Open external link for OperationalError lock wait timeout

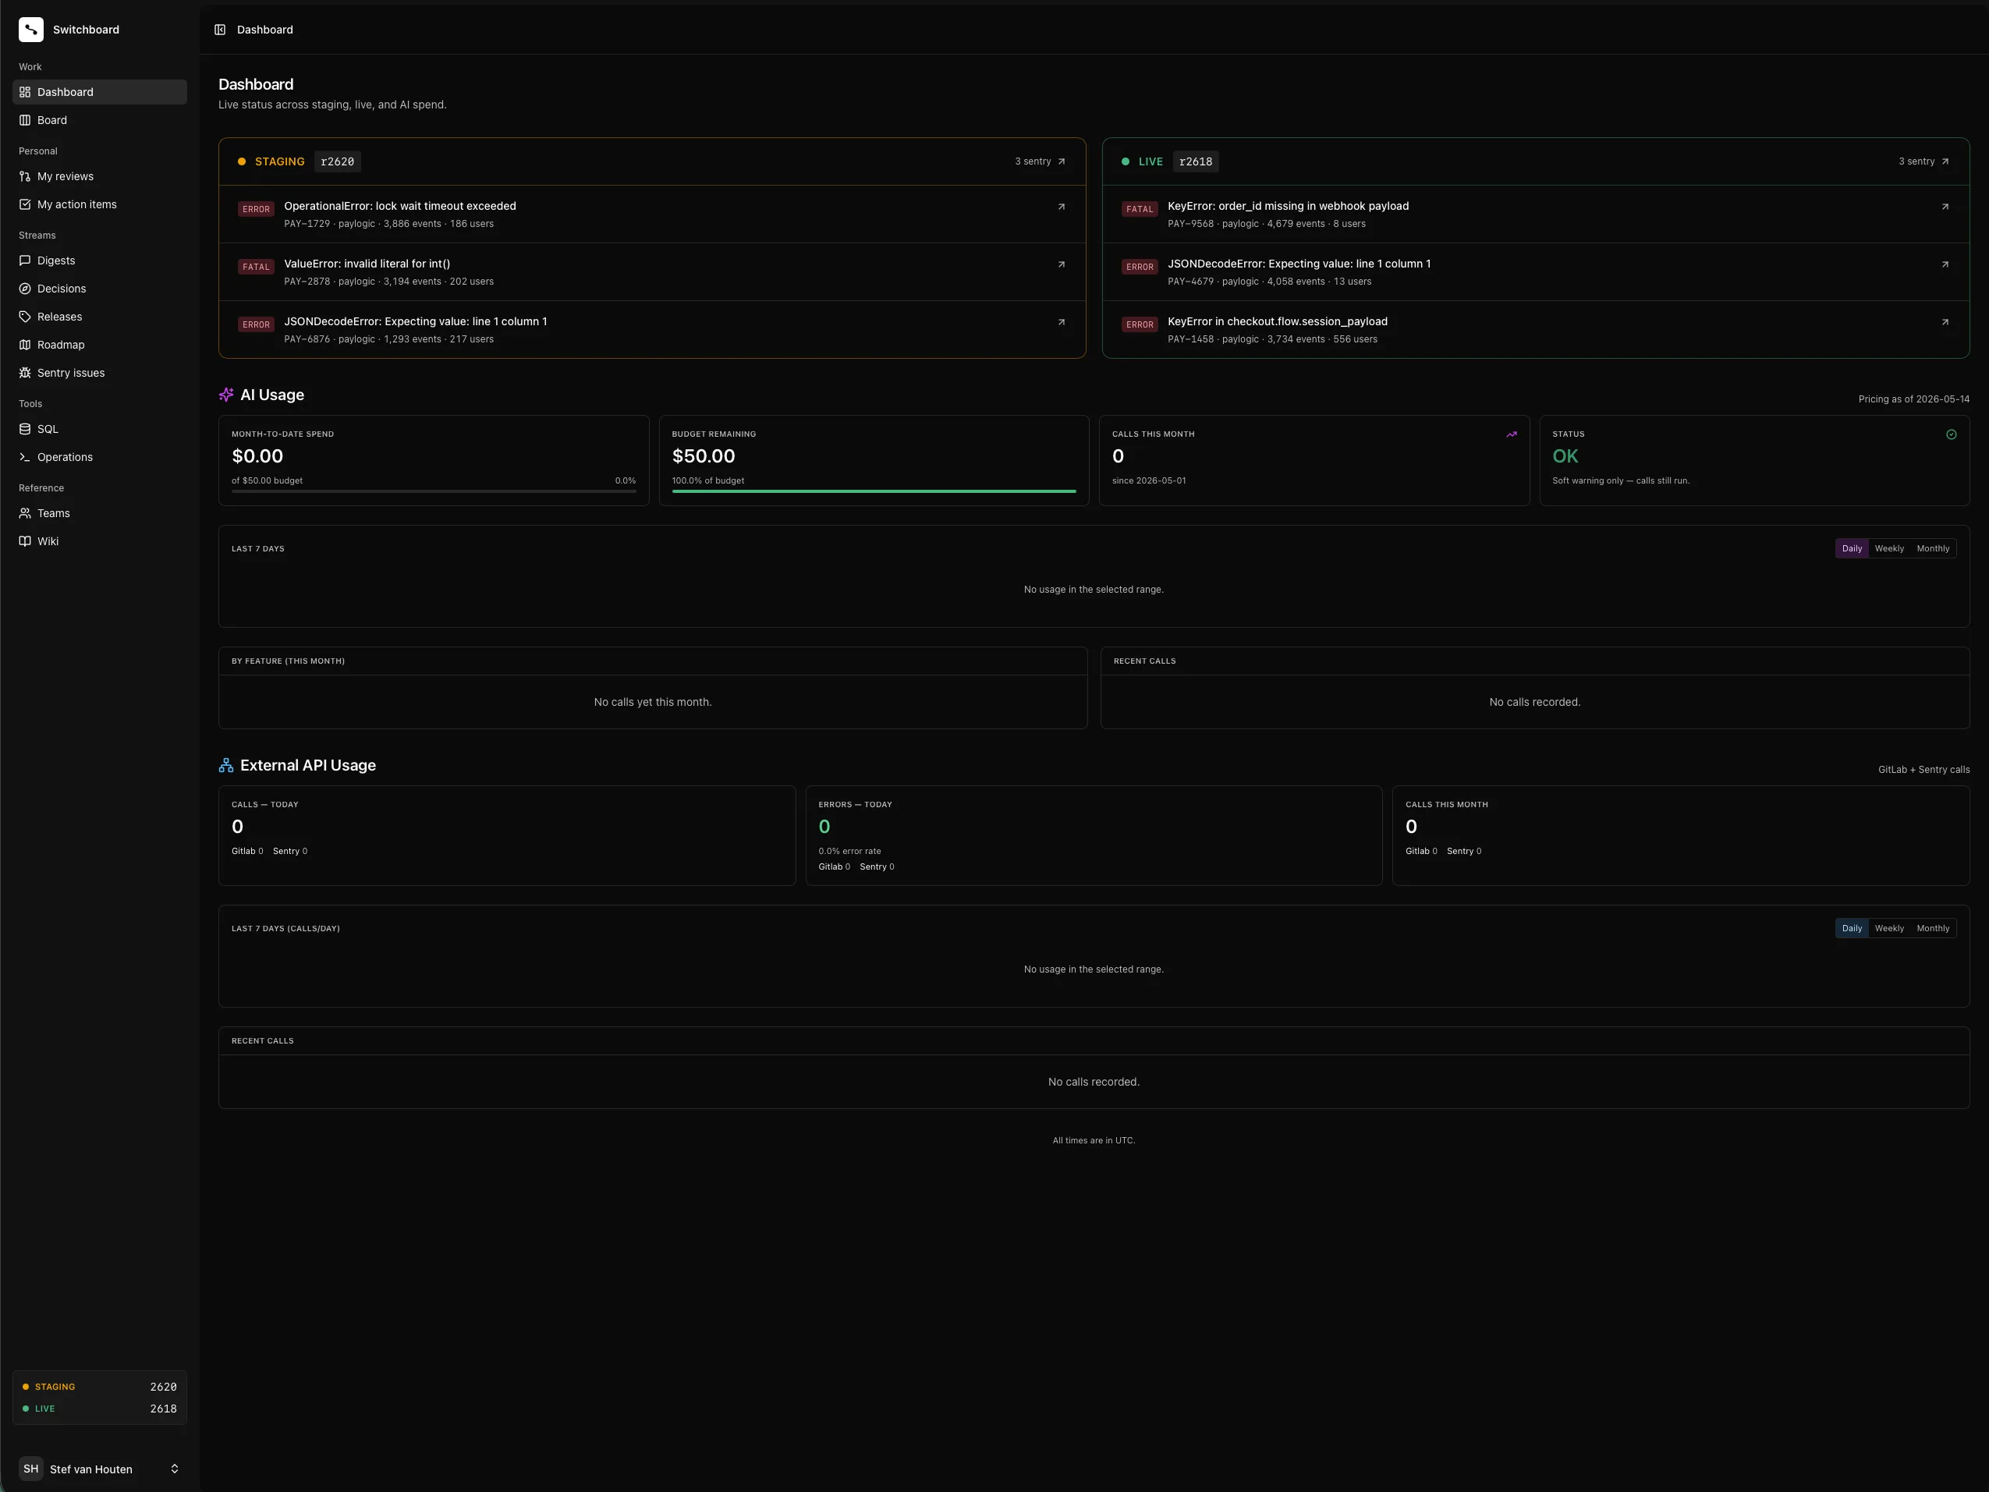click(1061, 207)
